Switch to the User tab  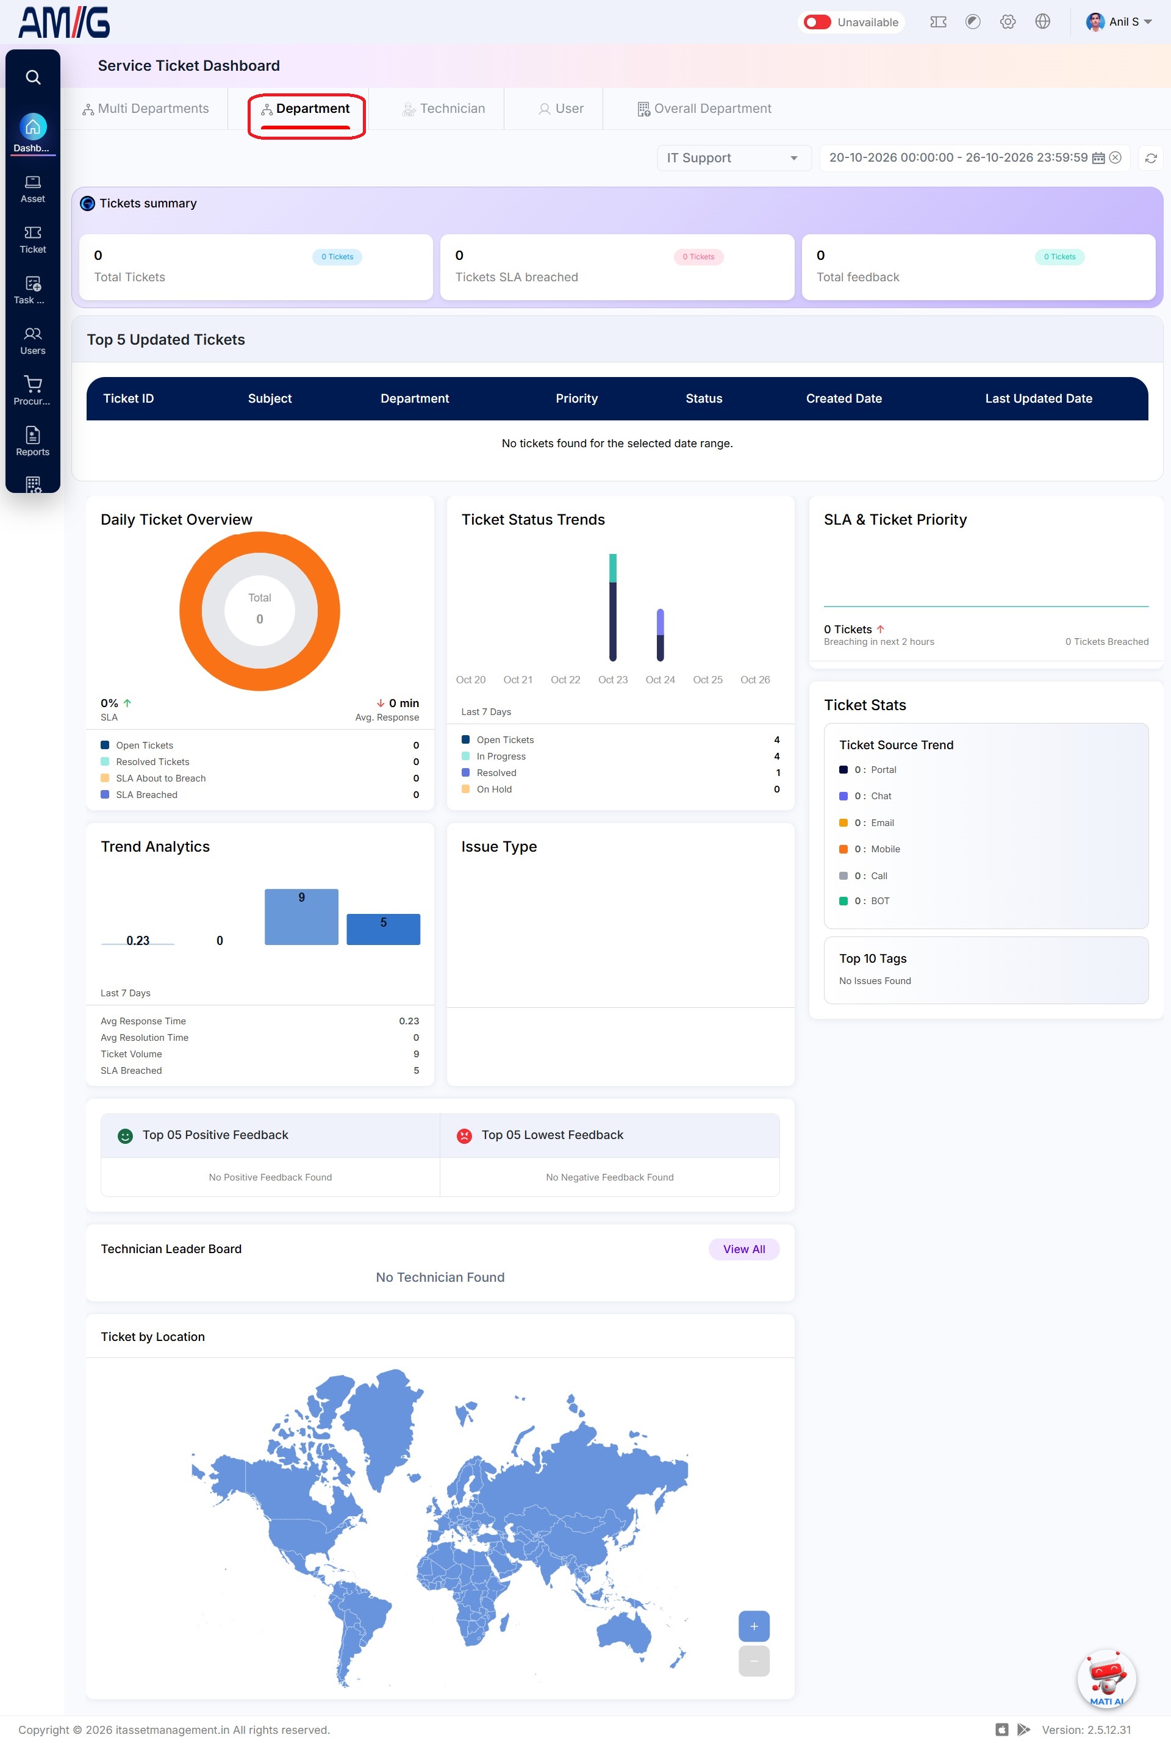(562, 109)
